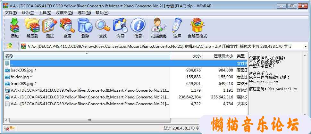This screenshot has width=311, height=134.
Task: Go up one folder level icon
Action: pos(10,46)
